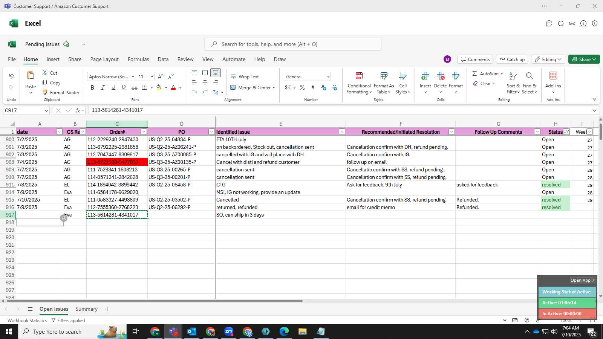This screenshot has width=603, height=339.
Task: Expand the Name Box dropdown
Action: click(46, 110)
